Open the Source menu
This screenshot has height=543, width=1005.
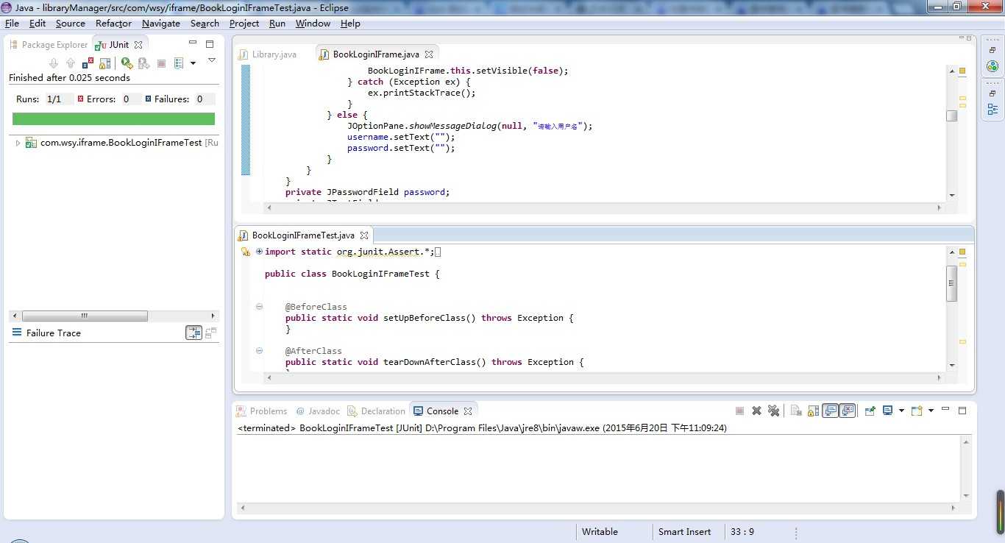71,23
